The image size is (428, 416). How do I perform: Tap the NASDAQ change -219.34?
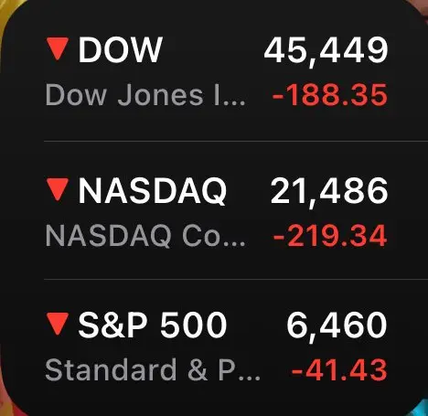[x=330, y=235]
